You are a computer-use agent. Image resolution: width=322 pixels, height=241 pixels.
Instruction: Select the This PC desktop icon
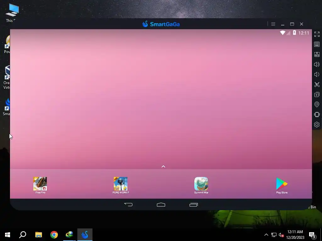coord(12,13)
